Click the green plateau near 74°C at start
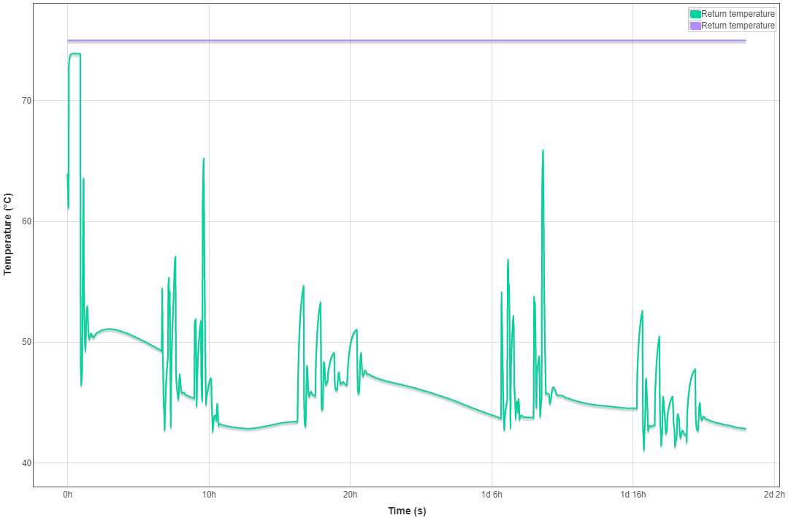 (74, 53)
